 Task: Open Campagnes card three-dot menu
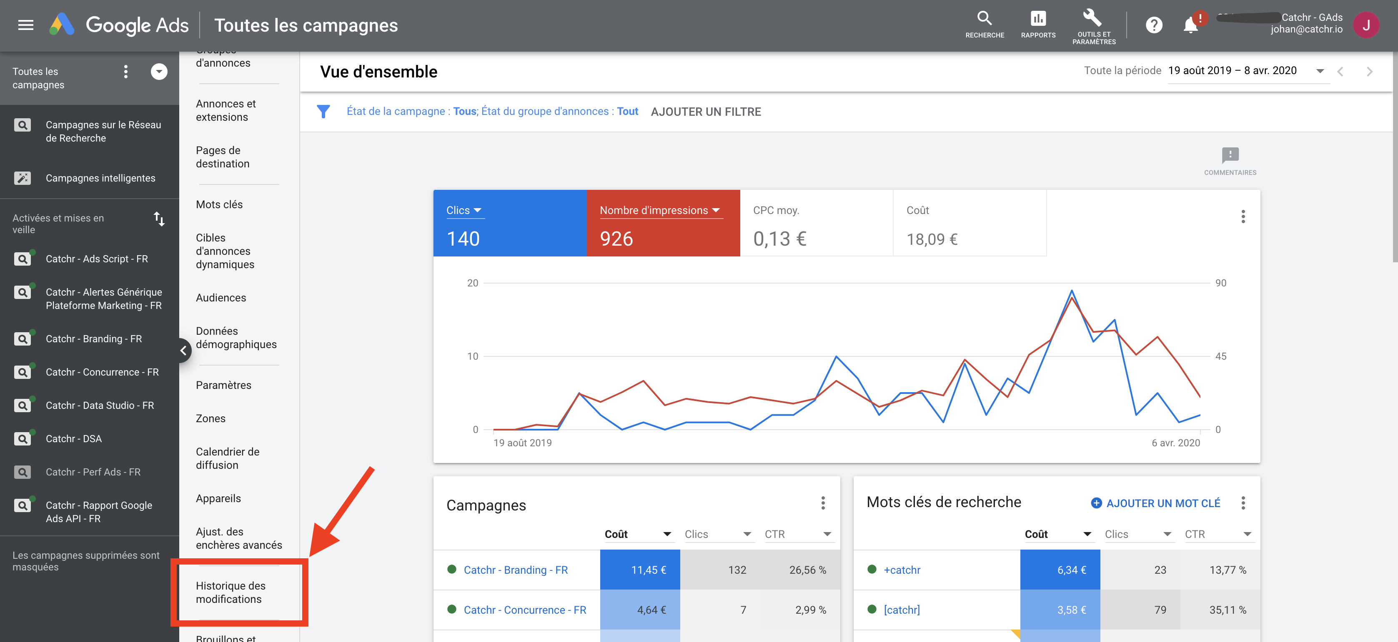pyautogui.click(x=823, y=503)
